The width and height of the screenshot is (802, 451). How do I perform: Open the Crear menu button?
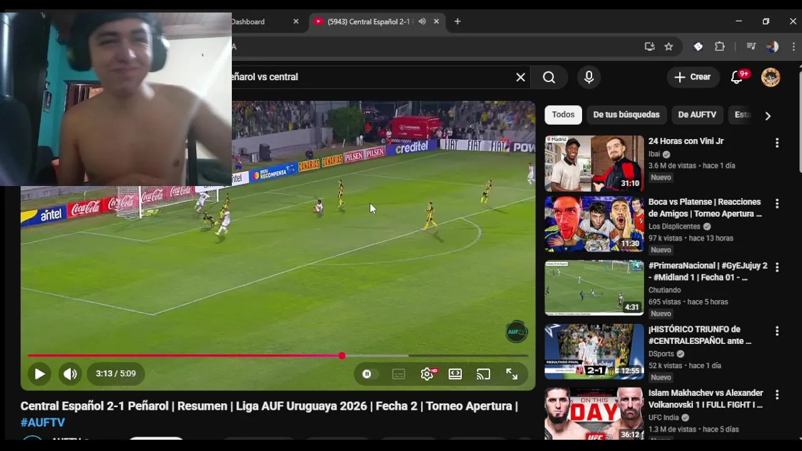[x=692, y=77]
